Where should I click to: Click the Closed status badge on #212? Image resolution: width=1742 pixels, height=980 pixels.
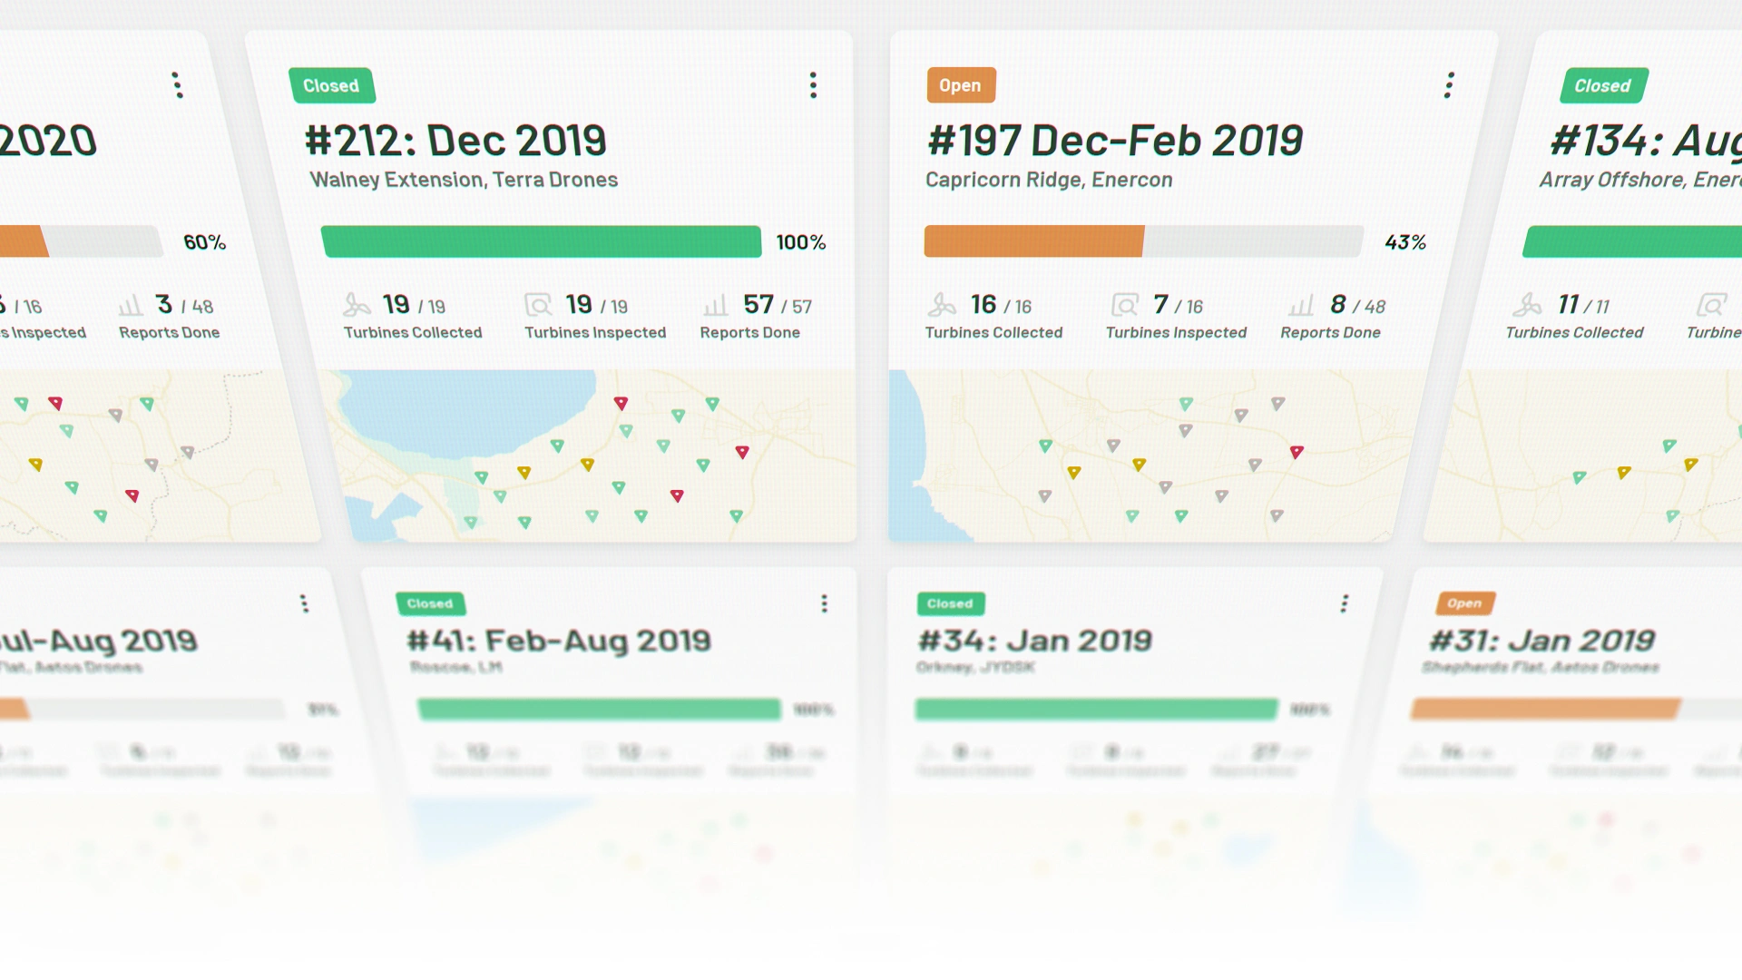(x=331, y=85)
